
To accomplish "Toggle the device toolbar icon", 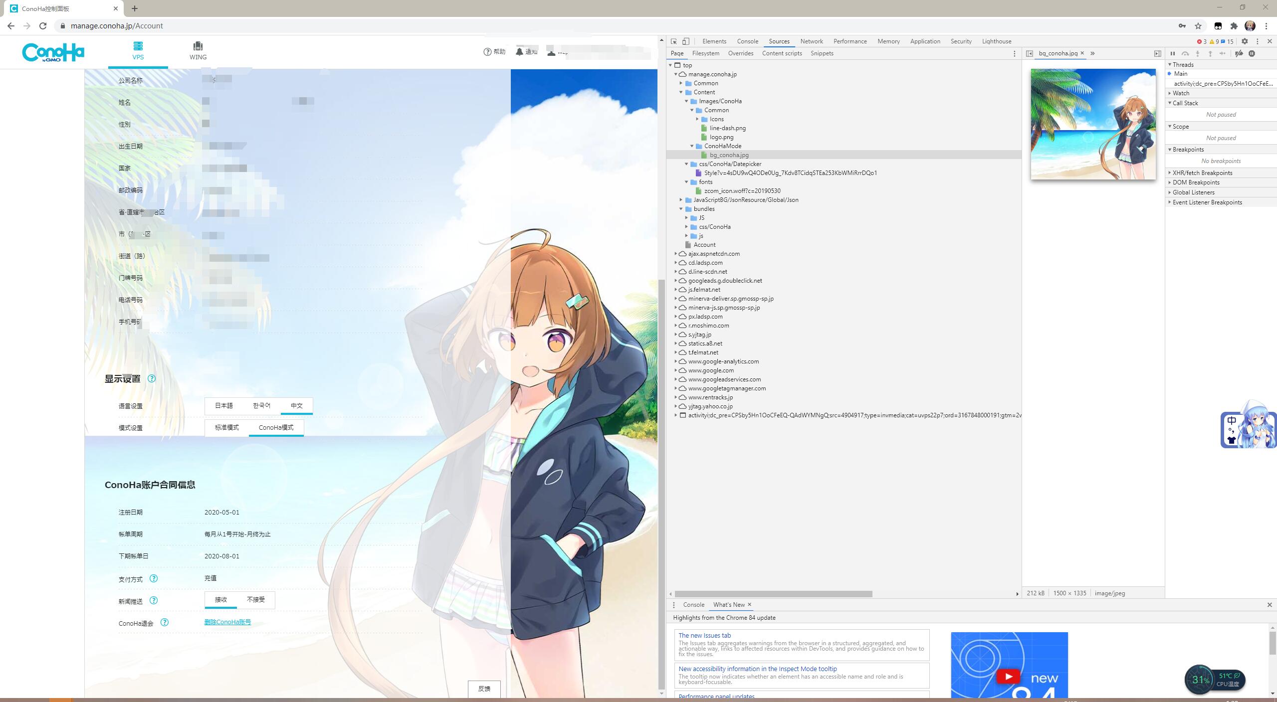I will (x=686, y=41).
